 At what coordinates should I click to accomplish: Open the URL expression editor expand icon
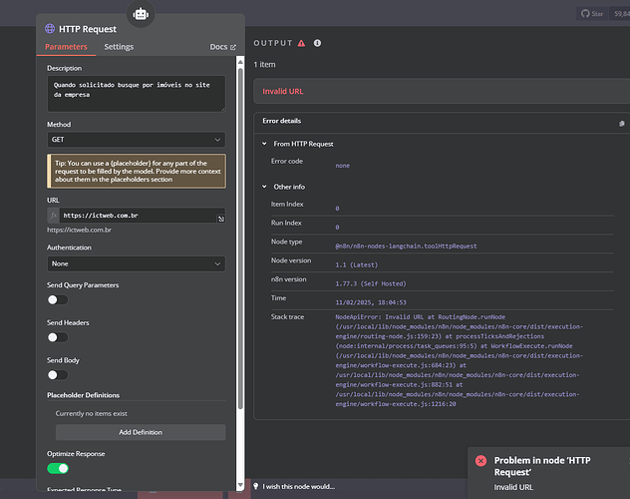click(221, 219)
